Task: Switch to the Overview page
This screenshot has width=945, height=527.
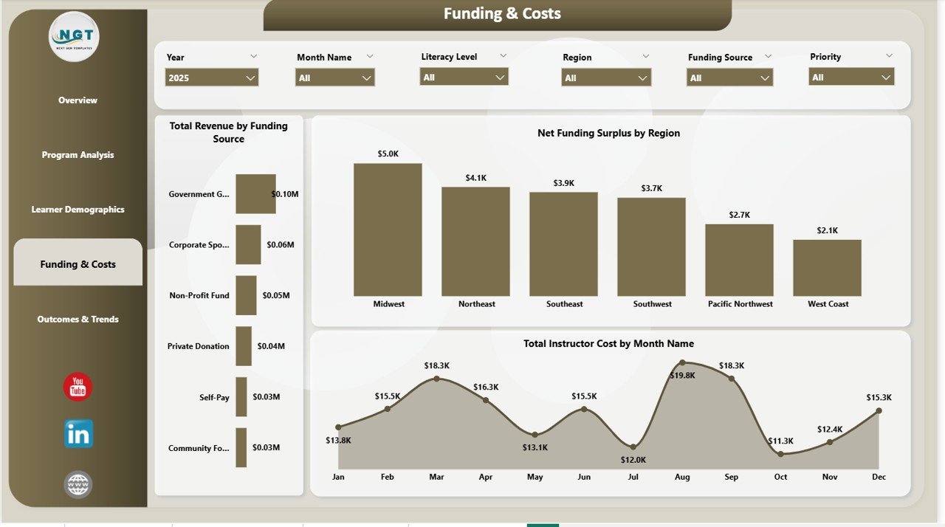Action: (x=77, y=100)
